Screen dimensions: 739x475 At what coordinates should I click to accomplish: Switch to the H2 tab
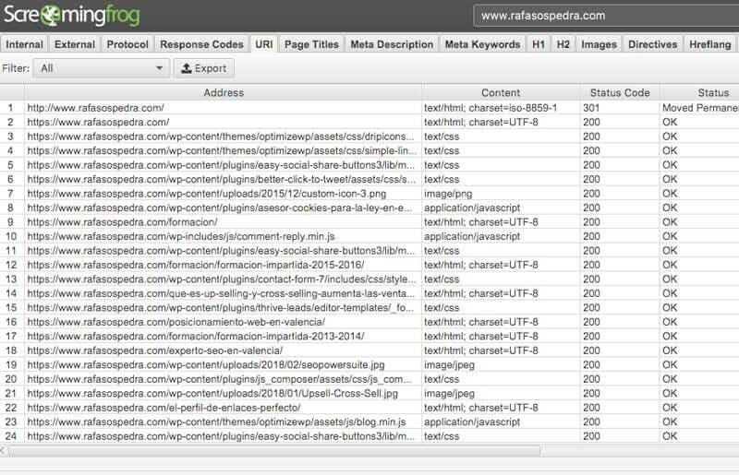(563, 44)
